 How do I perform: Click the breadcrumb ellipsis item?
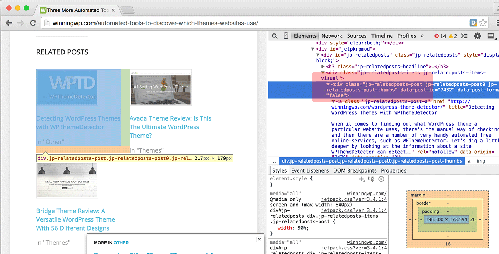(x=273, y=161)
